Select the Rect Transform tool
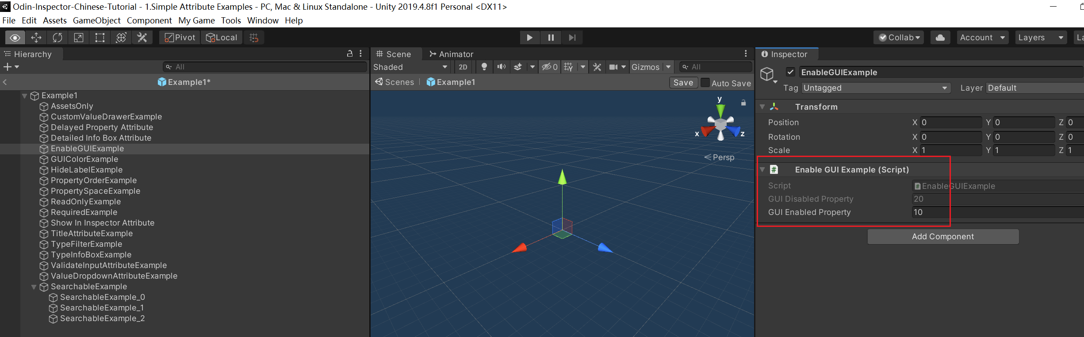The width and height of the screenshot is (1084, 337). (100, 38)
